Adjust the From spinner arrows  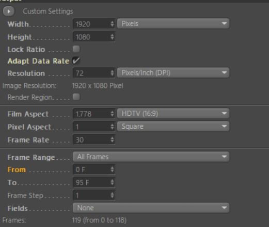click(112, 170)
